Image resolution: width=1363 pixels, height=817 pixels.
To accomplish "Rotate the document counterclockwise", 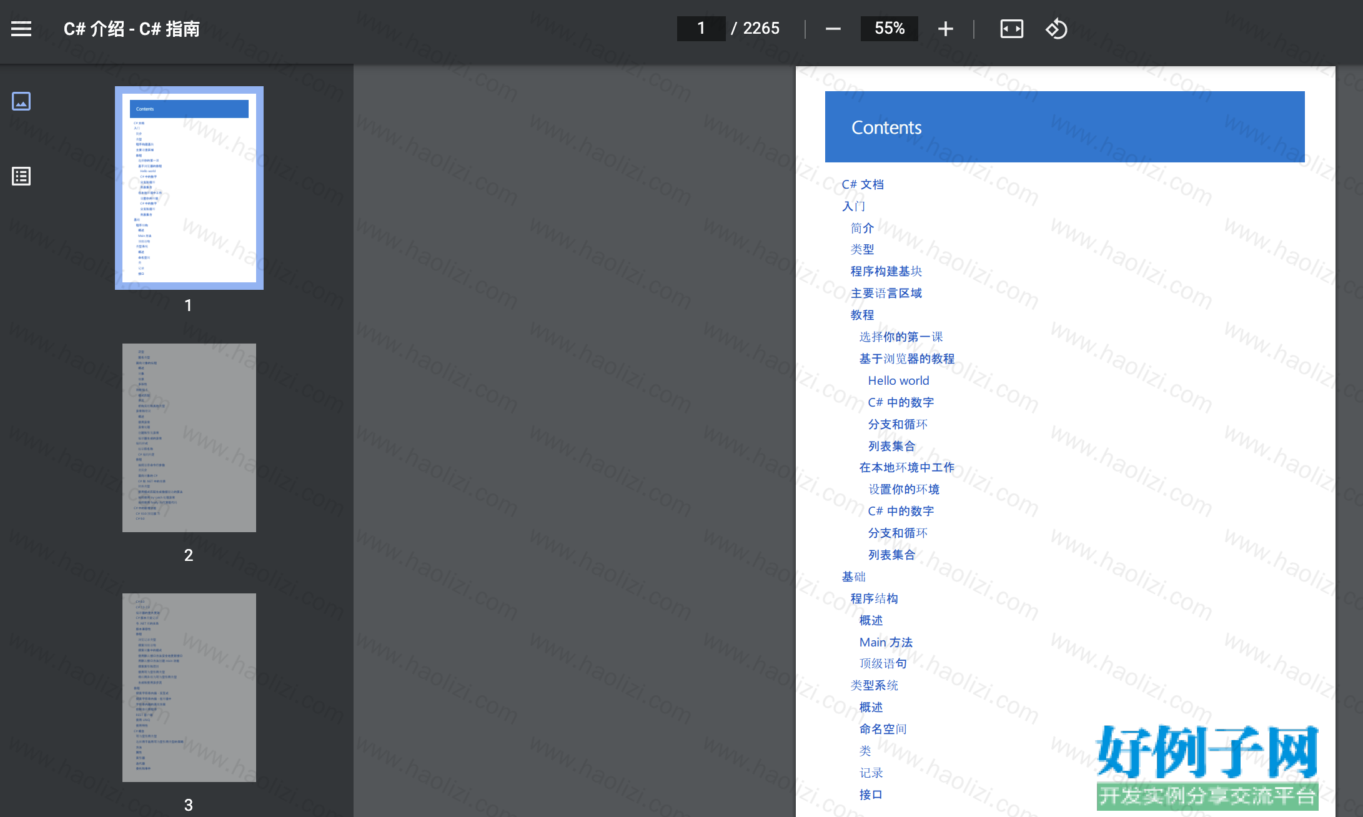I will tap(1056, 29).
